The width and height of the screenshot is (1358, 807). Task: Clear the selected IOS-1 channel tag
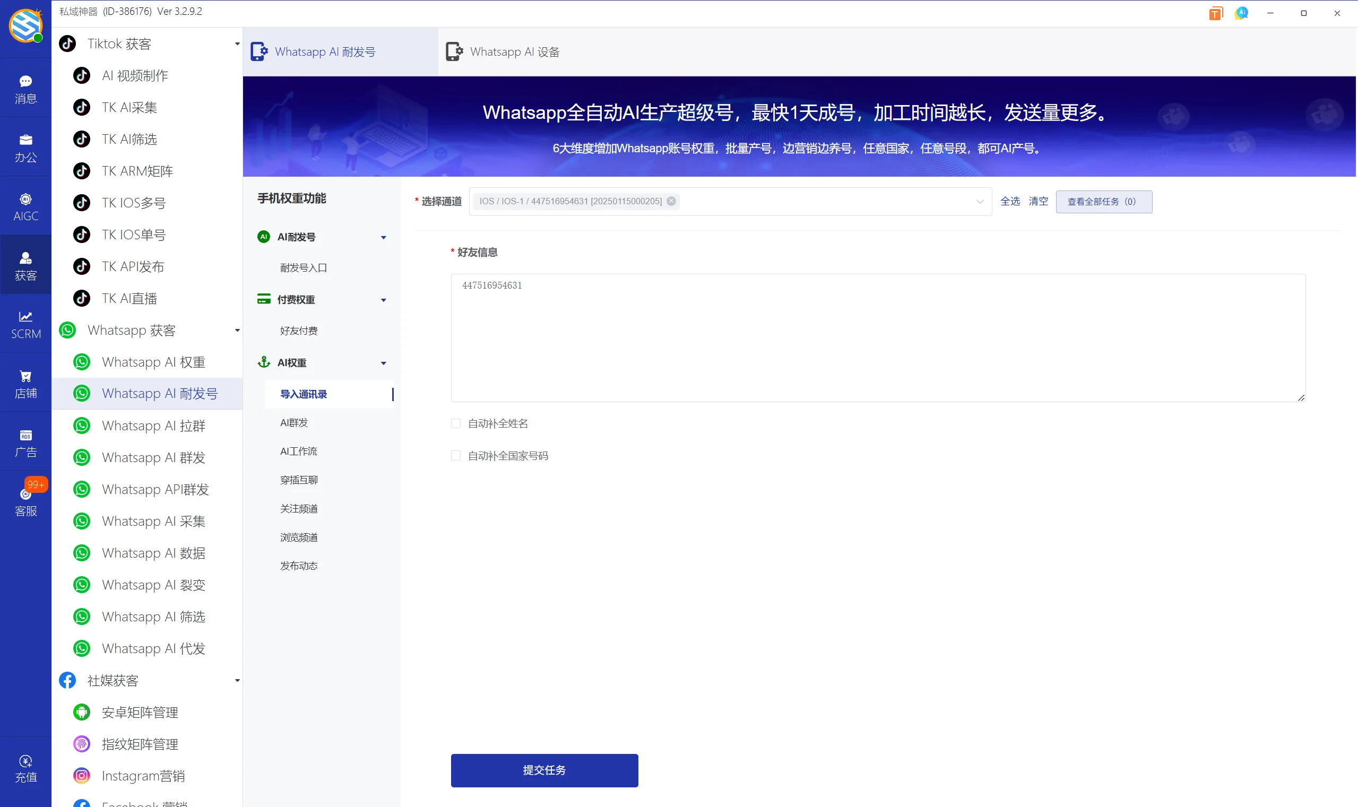[x=671, y=201]
